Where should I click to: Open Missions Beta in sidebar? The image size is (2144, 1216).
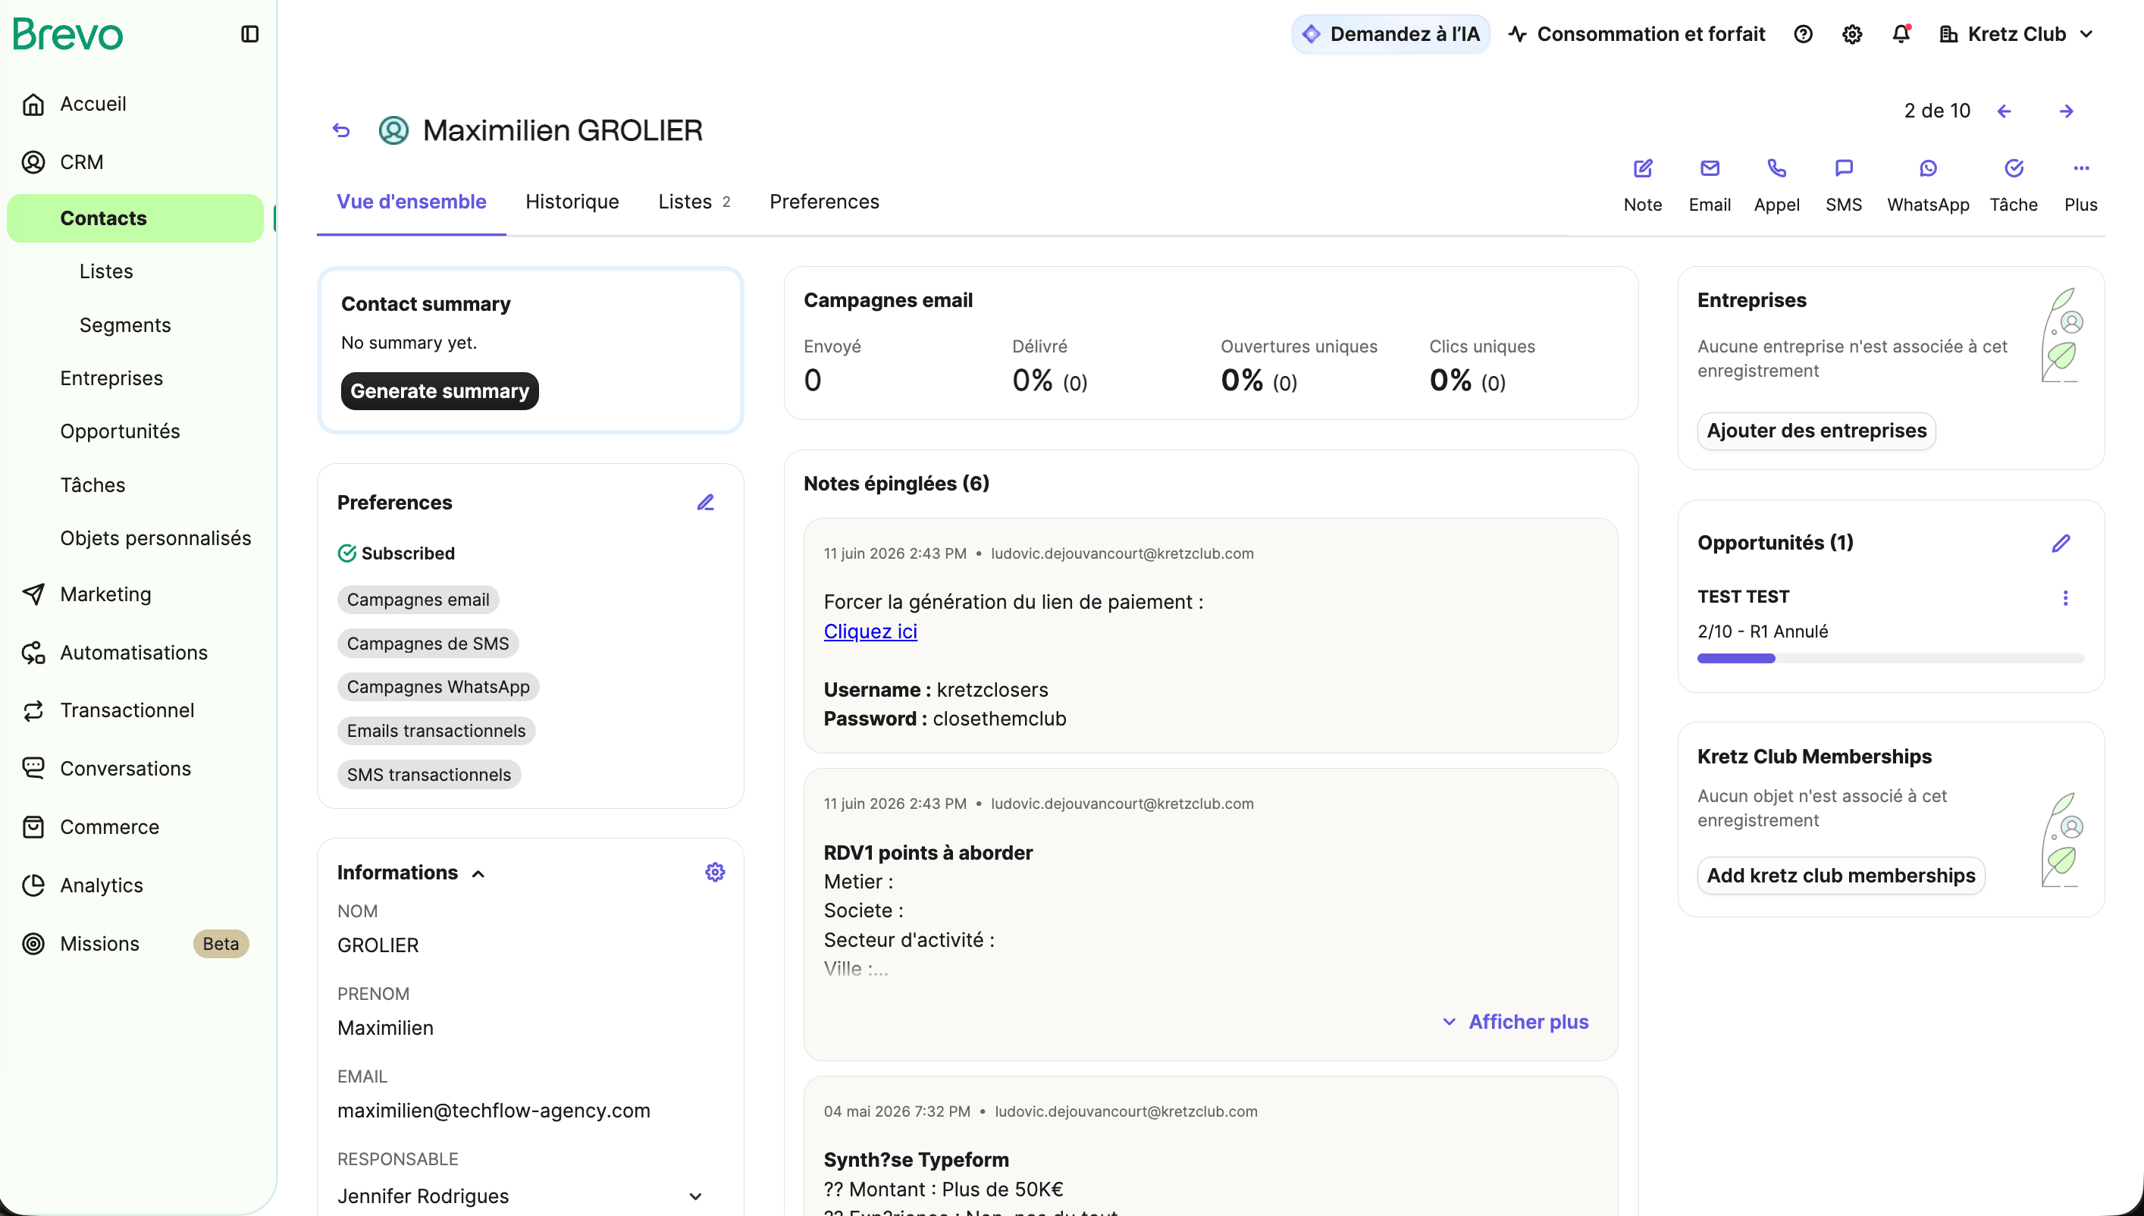[x=133, y=944]
